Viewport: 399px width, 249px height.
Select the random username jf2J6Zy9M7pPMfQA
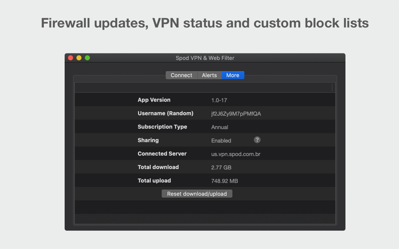[x=236, y=114]
